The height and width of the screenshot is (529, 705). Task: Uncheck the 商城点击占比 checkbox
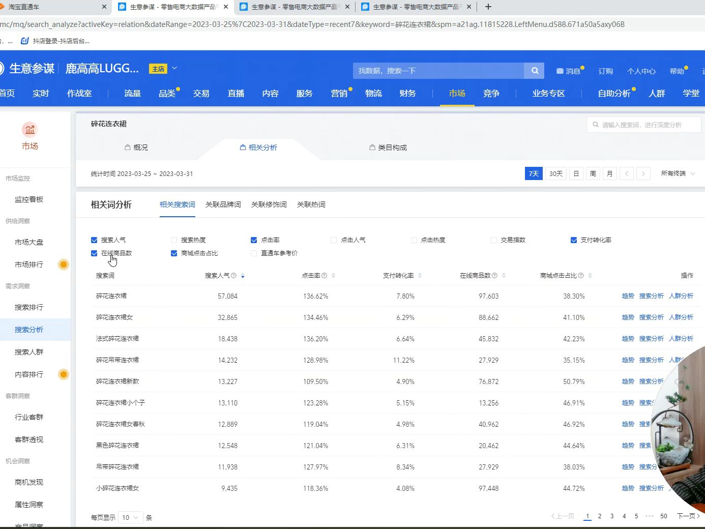point(174,253)
